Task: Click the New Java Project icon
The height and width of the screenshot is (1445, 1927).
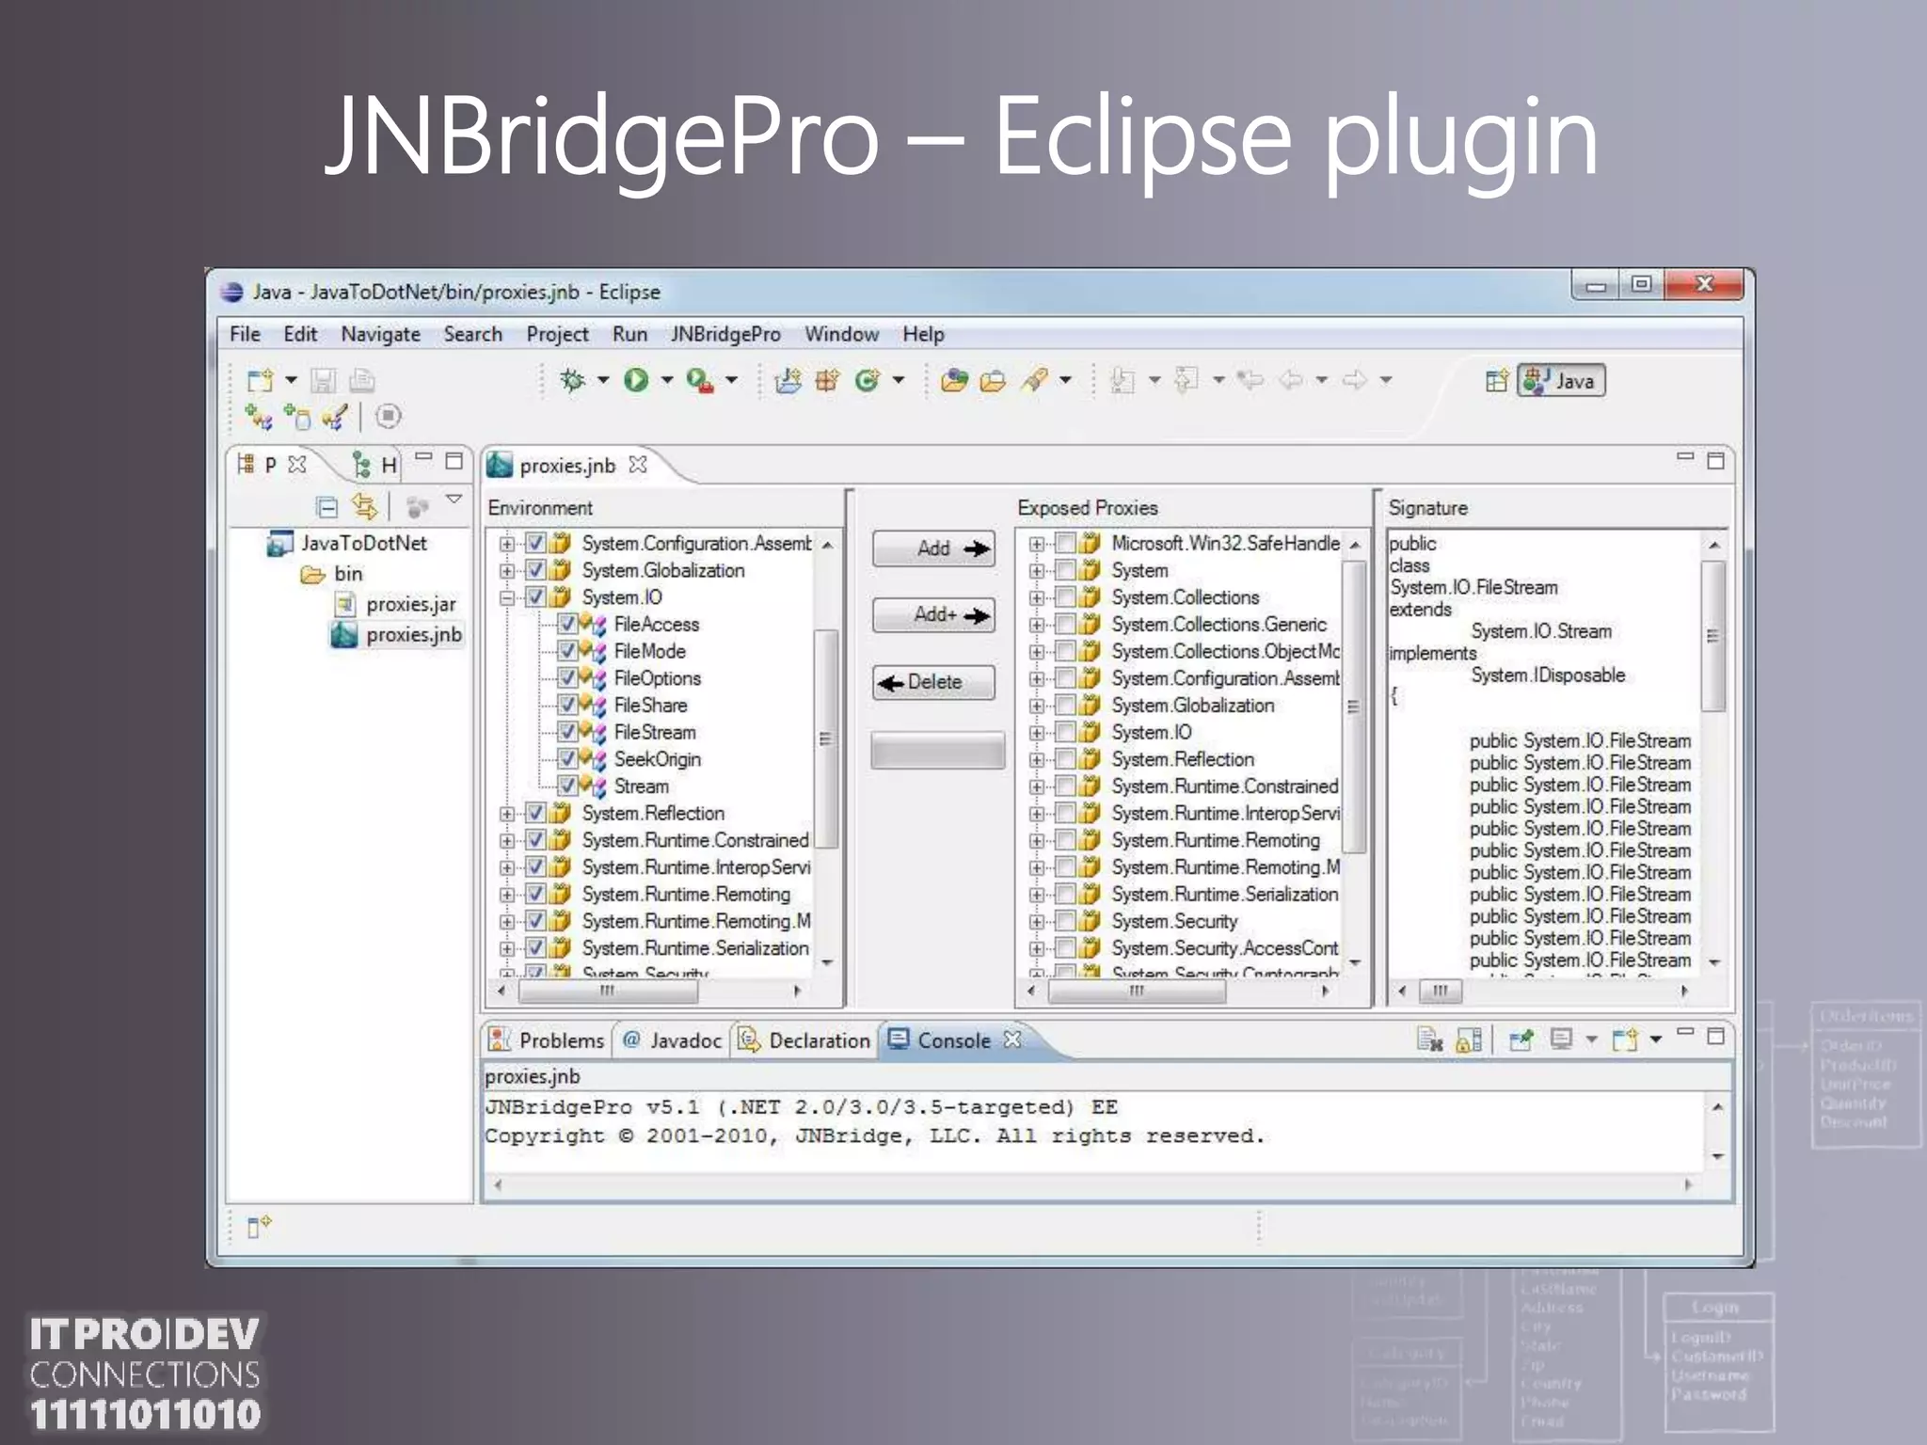Action: tap(787, 380)
